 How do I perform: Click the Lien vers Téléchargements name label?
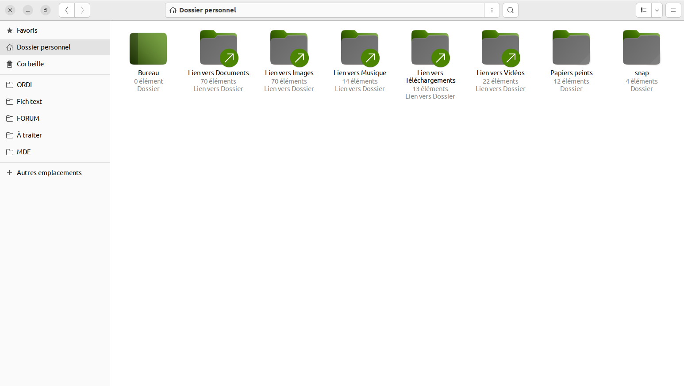pos(430,76)
